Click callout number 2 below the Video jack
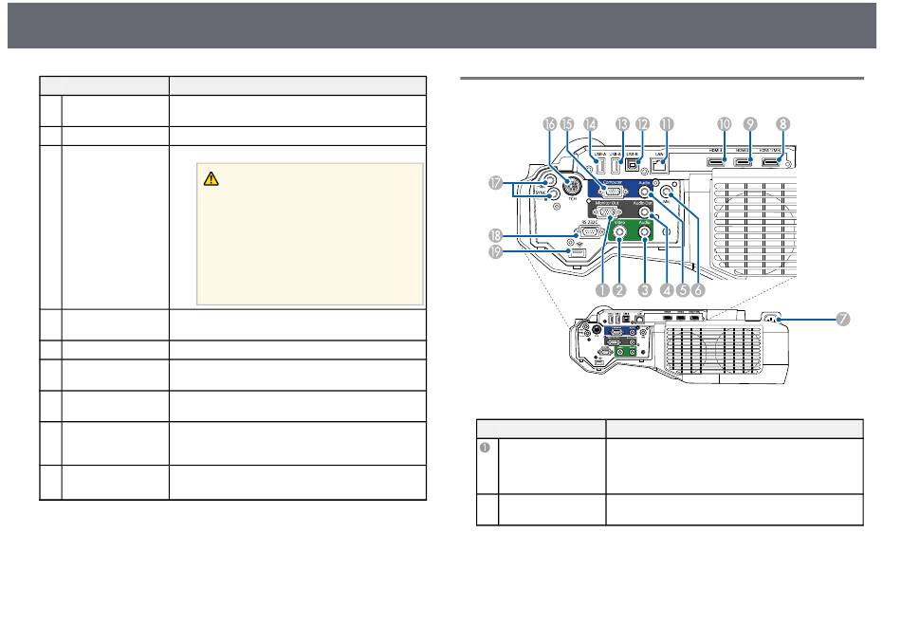 [x=619, y=290]
